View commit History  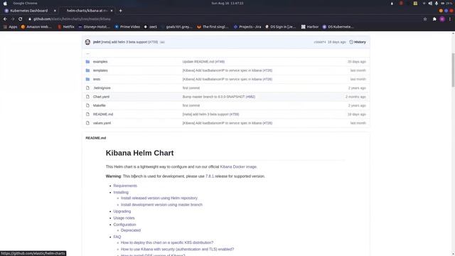click(x=358, y=42)
